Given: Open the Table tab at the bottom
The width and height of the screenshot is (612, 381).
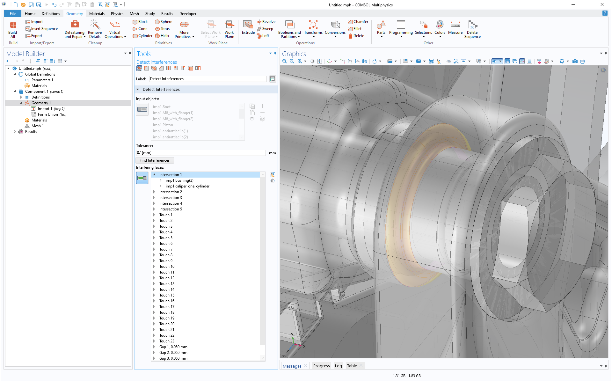Looking at the screenshot, I should [x=352, y=366].
